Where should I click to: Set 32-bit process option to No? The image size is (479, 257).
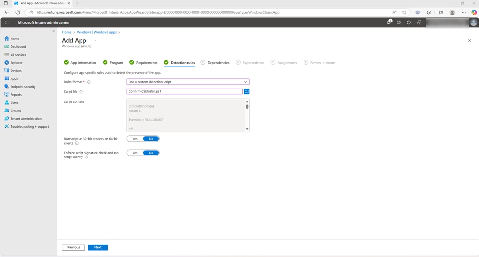click(151, 139)
